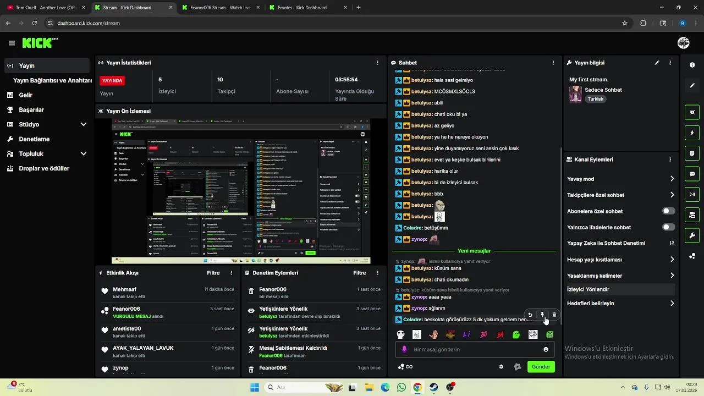Open AI chat moderation external link icon
Screen dimensions: 704x396
672,243
